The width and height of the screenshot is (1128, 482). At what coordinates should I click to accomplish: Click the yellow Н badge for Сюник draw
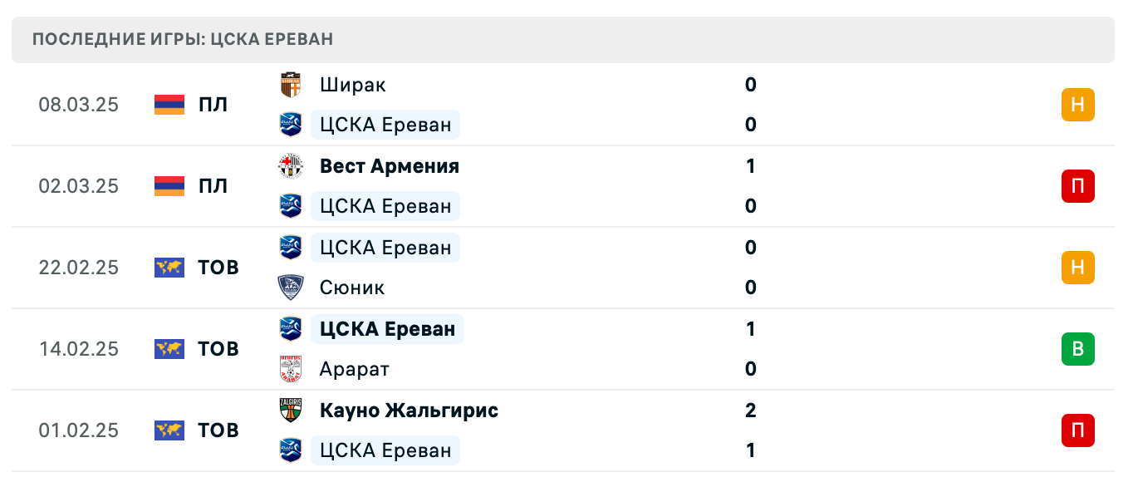[1077, 268]
